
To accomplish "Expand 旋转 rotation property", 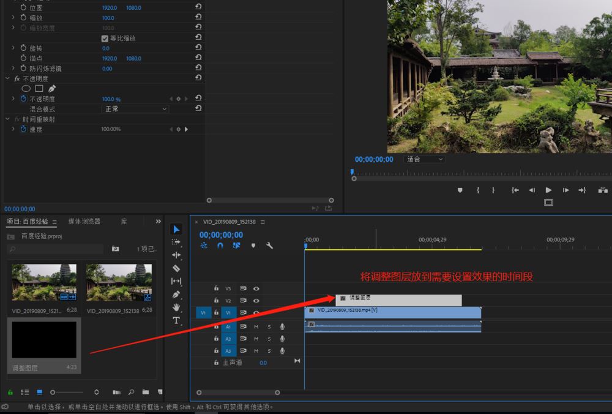I will point(13,48).
